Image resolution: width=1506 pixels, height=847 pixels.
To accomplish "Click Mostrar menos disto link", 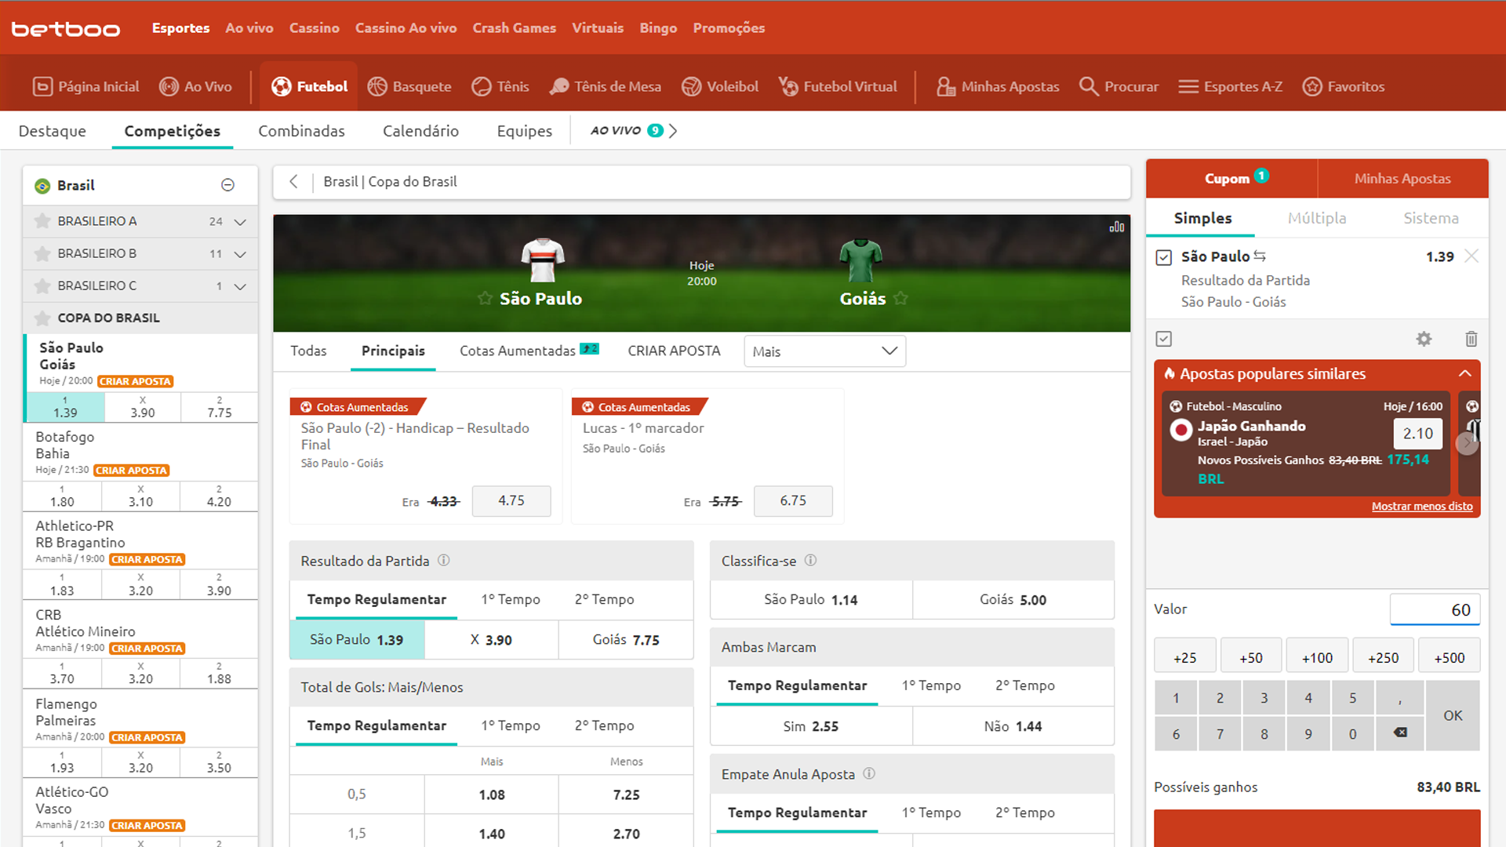I will 1422,506.
